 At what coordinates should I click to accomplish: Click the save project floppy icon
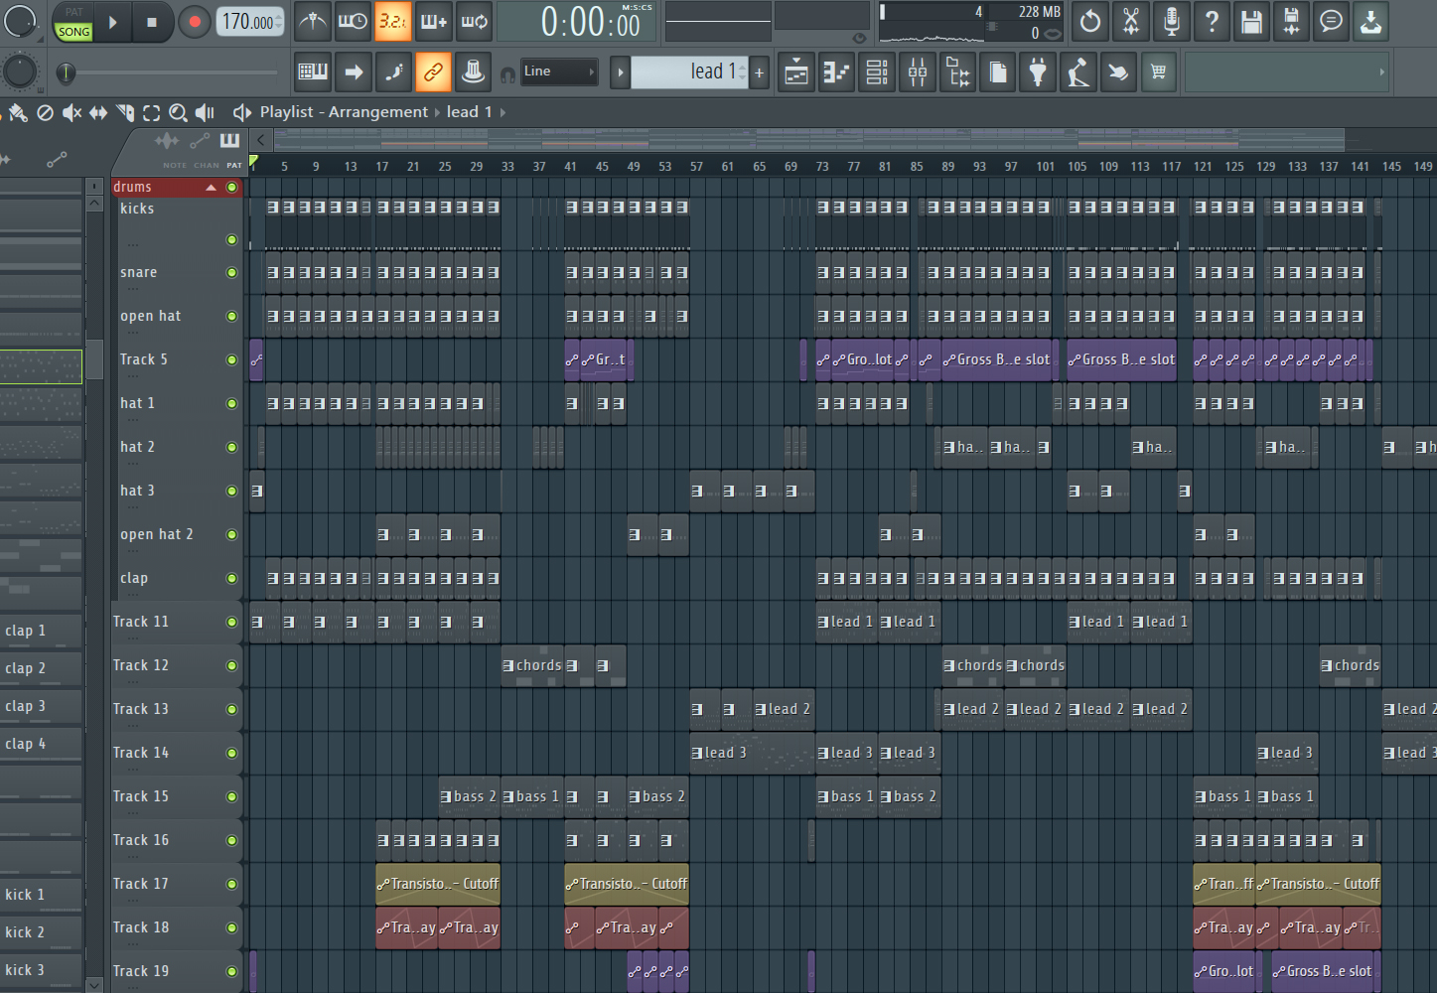pyautogui.click(x=1251, y=21)
